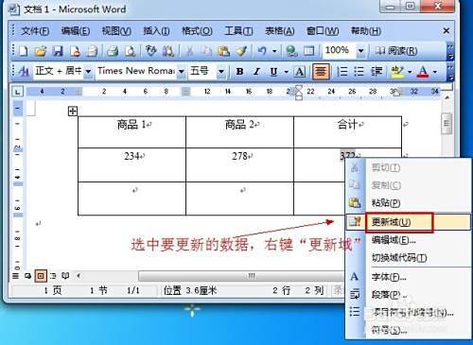The image size is (473, 345).
Task: Click the table cell containing 234
Action: tap(131, 164)
